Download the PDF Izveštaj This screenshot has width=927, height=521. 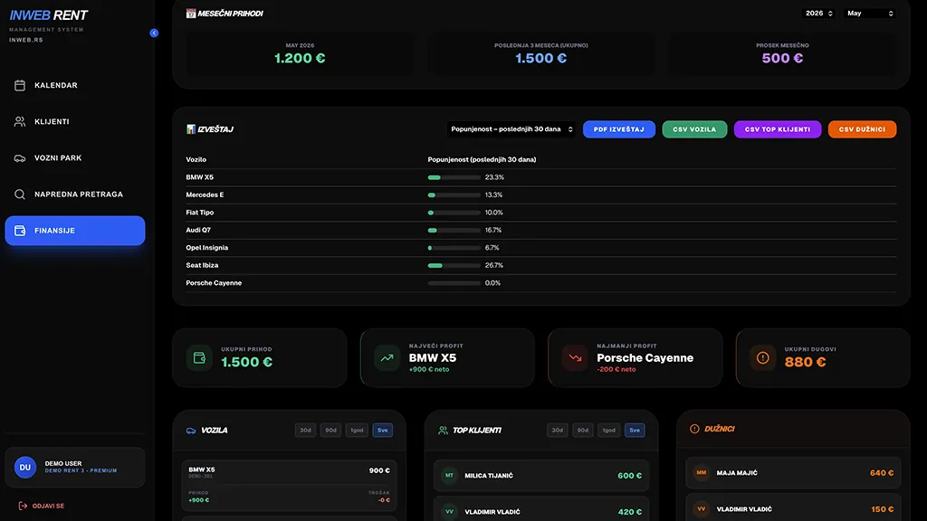[619, 129]
